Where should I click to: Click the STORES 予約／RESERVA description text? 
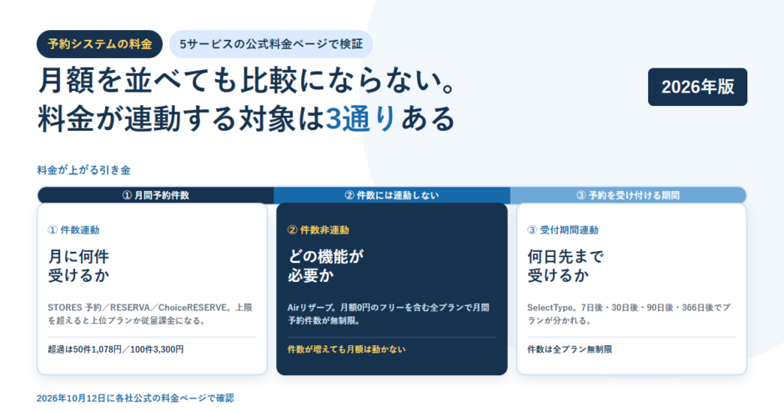150,314
